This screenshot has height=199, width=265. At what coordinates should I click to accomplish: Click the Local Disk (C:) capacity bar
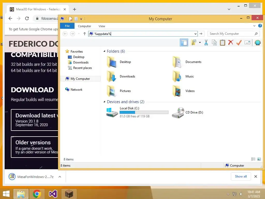(144, 112)
